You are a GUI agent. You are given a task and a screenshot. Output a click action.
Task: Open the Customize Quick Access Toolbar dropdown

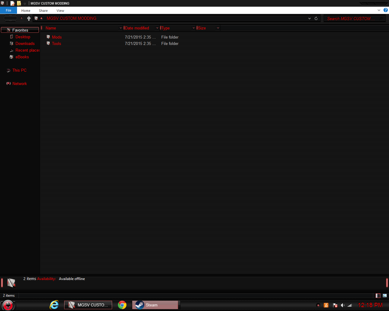tap(25, 4)
